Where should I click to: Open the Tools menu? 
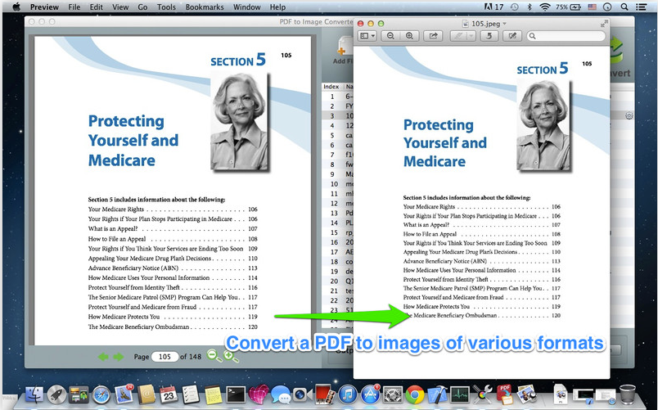(166, 7)
